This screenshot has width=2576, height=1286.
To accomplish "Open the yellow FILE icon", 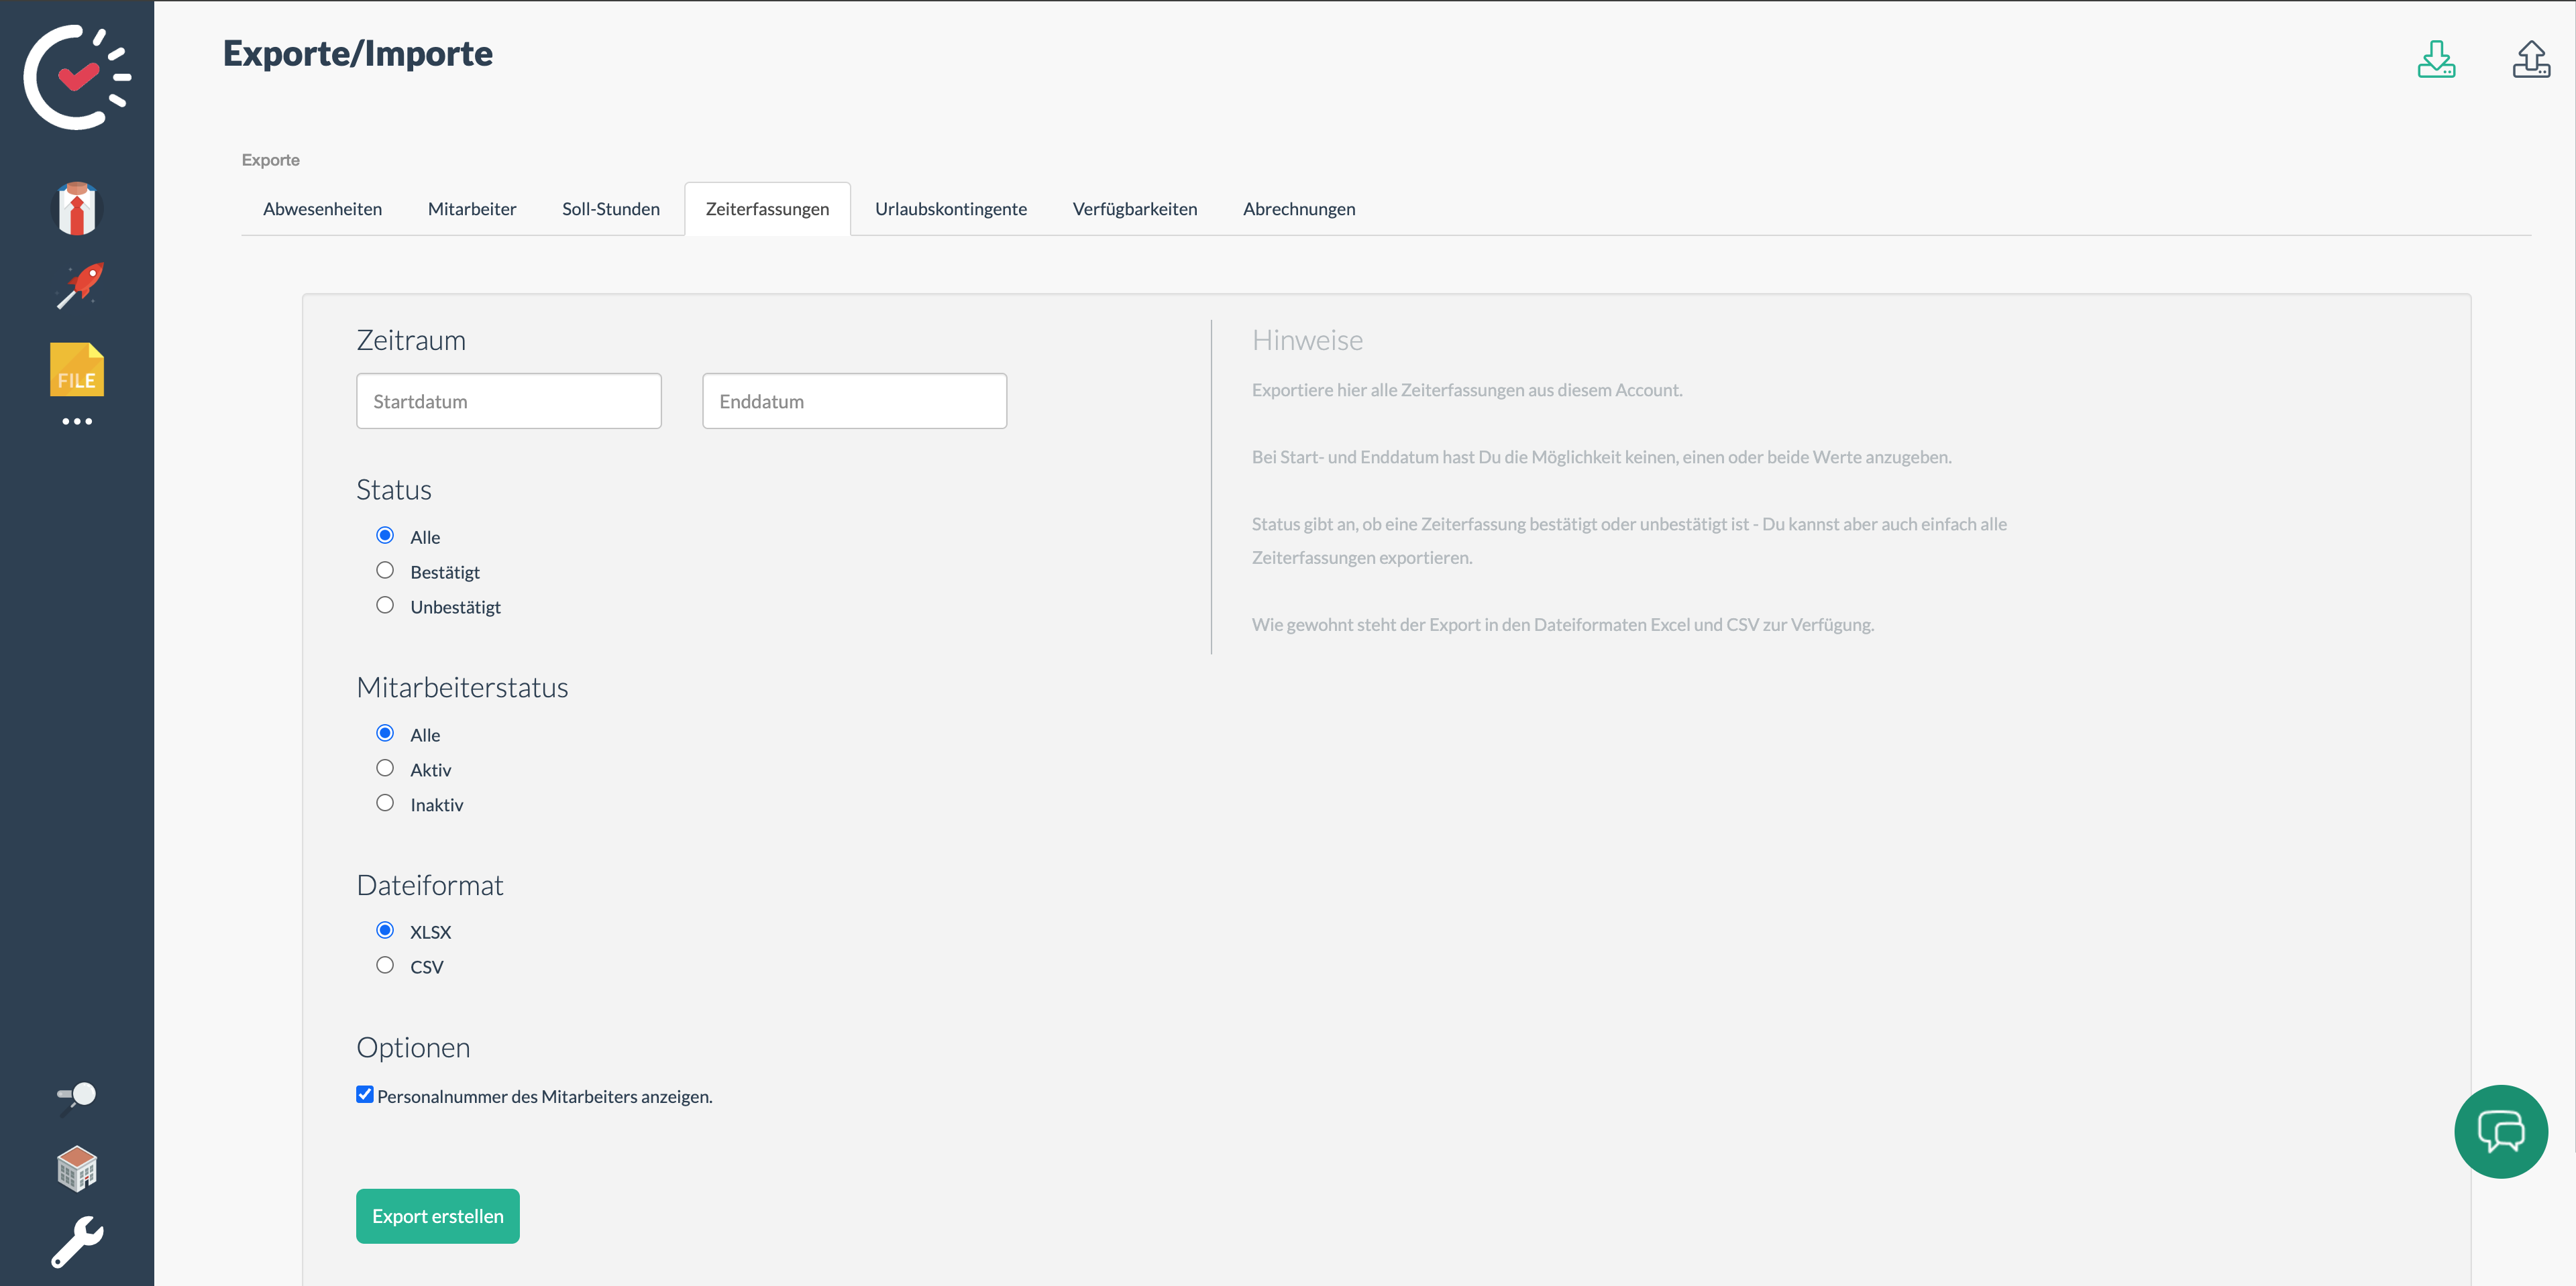I will 77,369.
